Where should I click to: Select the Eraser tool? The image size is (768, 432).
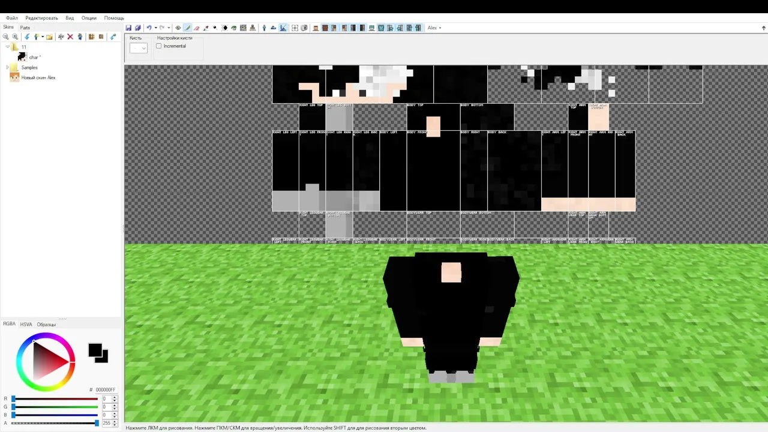coord(196,28)
